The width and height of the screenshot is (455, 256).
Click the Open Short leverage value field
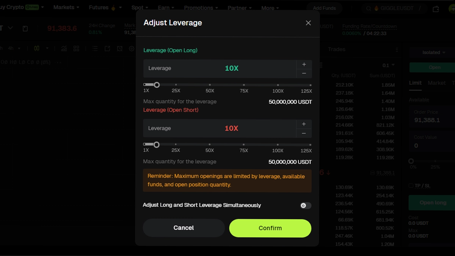[231, 129]
